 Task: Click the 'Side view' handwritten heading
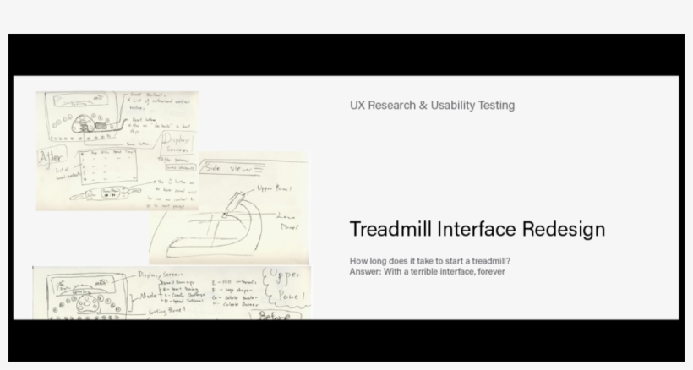coord(223,169)
